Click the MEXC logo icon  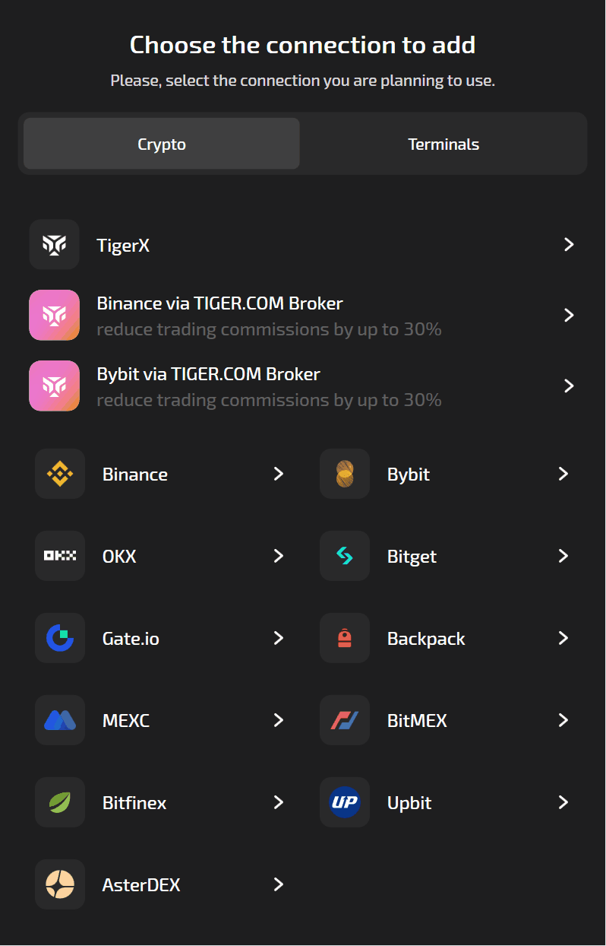[60, 720]
